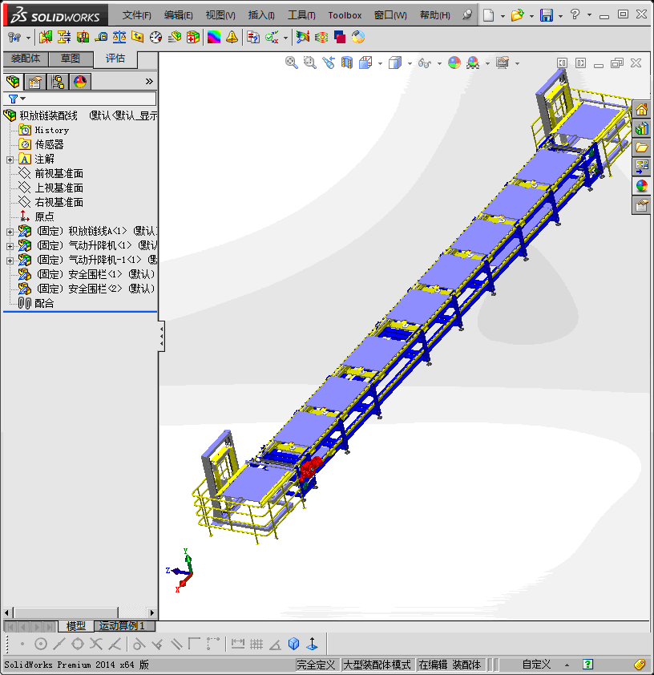Screen dimensions: 654x675
Task: Open the File Explorer task pane
Action: click(641, 148)
